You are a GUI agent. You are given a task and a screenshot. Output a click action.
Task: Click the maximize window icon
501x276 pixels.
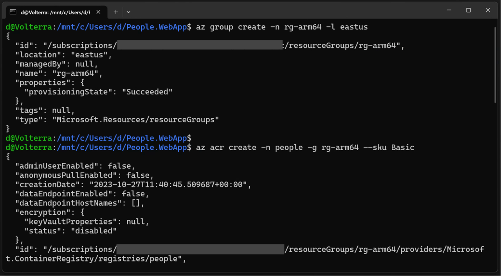pos(468,10)
